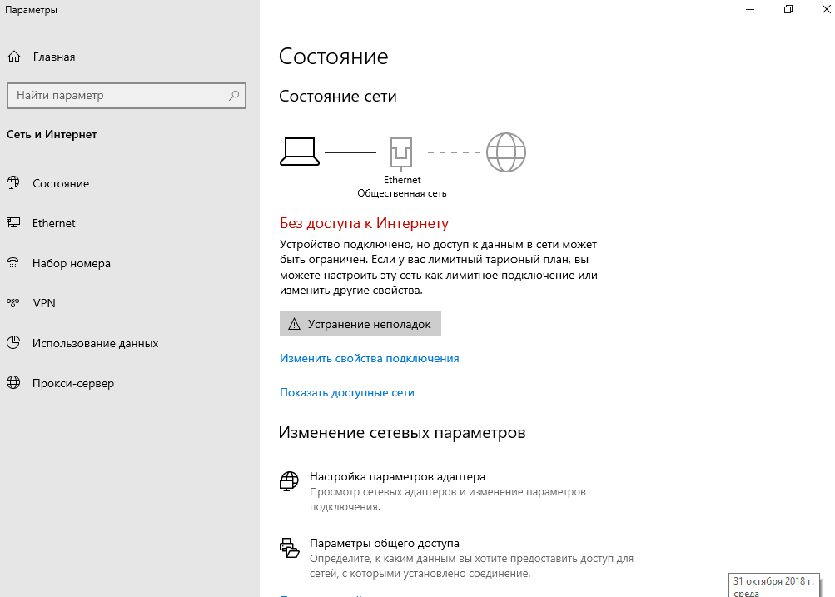This screenshot has width=835, height=597.
Task: Restore down the Параметры window
Action: 788,10
